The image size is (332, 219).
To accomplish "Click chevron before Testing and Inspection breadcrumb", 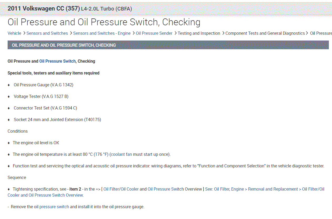I will [x=175, y=33].
